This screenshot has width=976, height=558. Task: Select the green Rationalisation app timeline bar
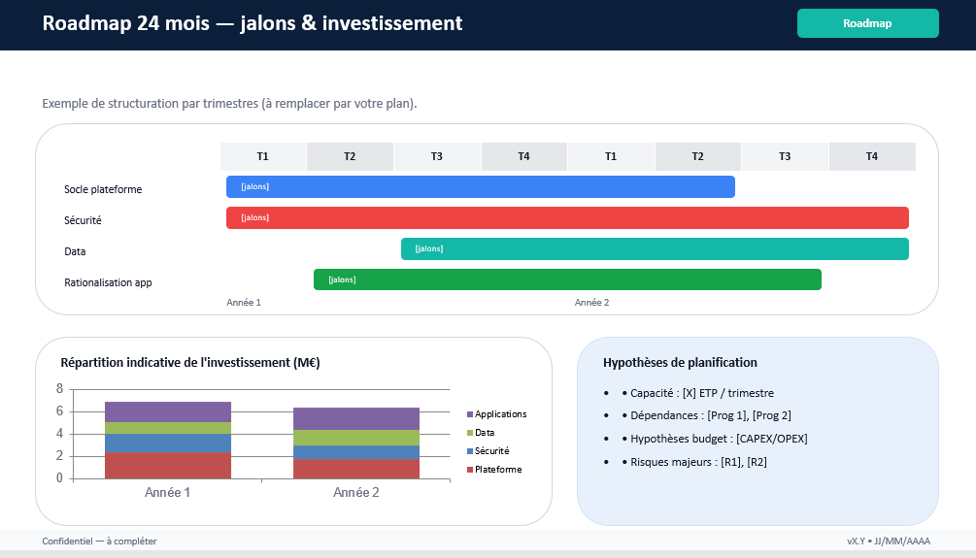567,280
